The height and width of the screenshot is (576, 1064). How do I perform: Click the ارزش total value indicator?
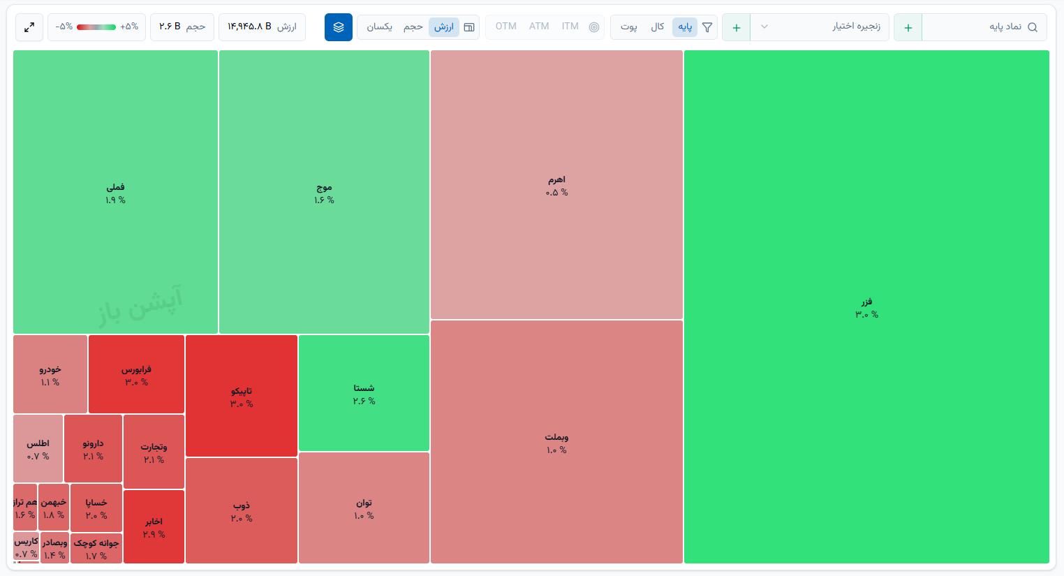262,27
